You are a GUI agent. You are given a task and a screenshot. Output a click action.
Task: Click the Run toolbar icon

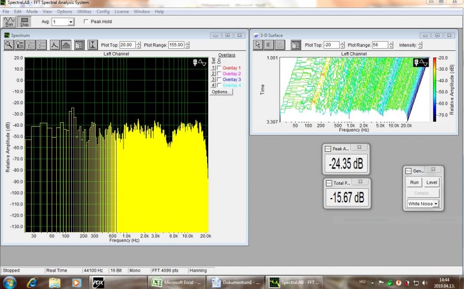coord(9,21)
